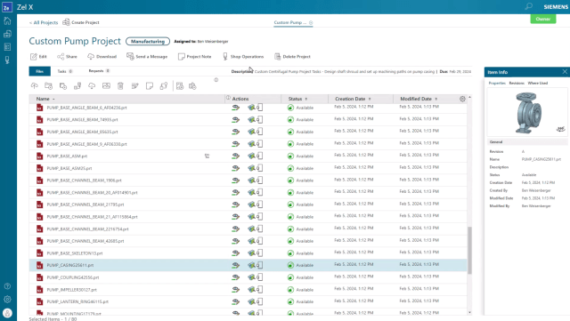Click the pump casing 3D thumbnail
The height and width of the screenshot is (321, 570).
click(528, 113)
